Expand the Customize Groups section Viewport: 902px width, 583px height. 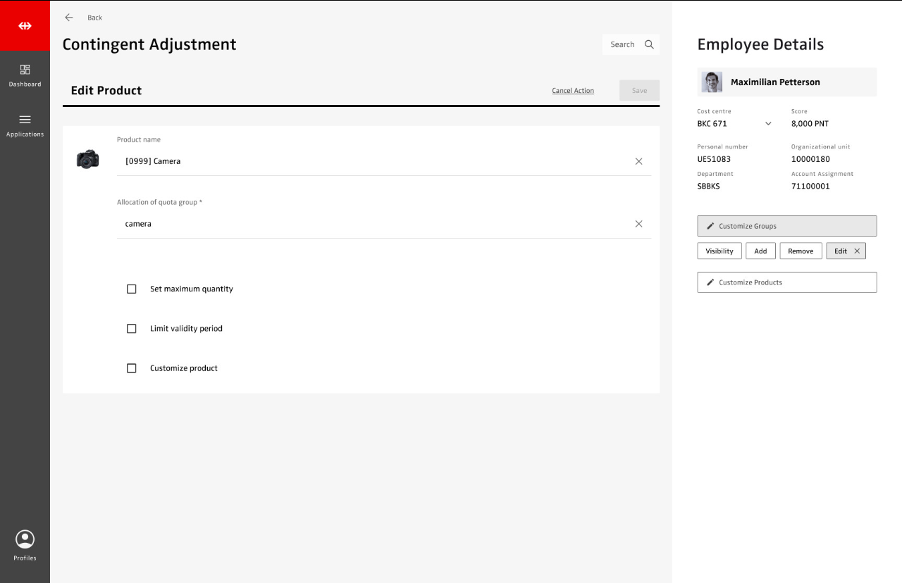[786, 226]
